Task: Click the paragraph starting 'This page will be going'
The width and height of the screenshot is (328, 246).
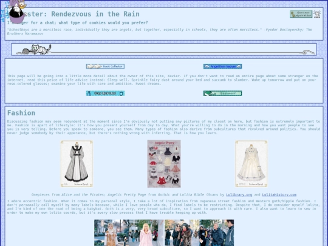Action: tap(163, 80)
